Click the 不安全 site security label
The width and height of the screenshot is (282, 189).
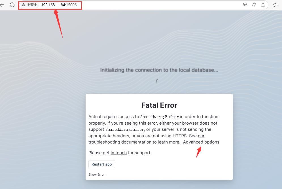32,5
